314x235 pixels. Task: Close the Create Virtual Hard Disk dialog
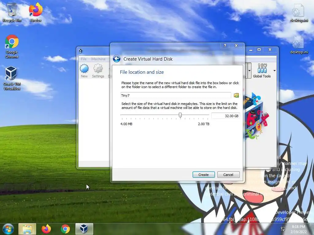(236, 46)
